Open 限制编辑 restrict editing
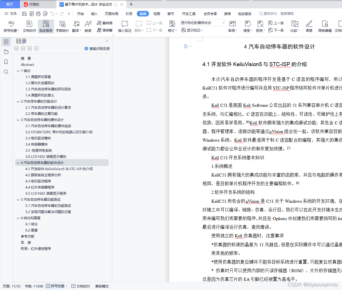 click(x=325, y=26)
